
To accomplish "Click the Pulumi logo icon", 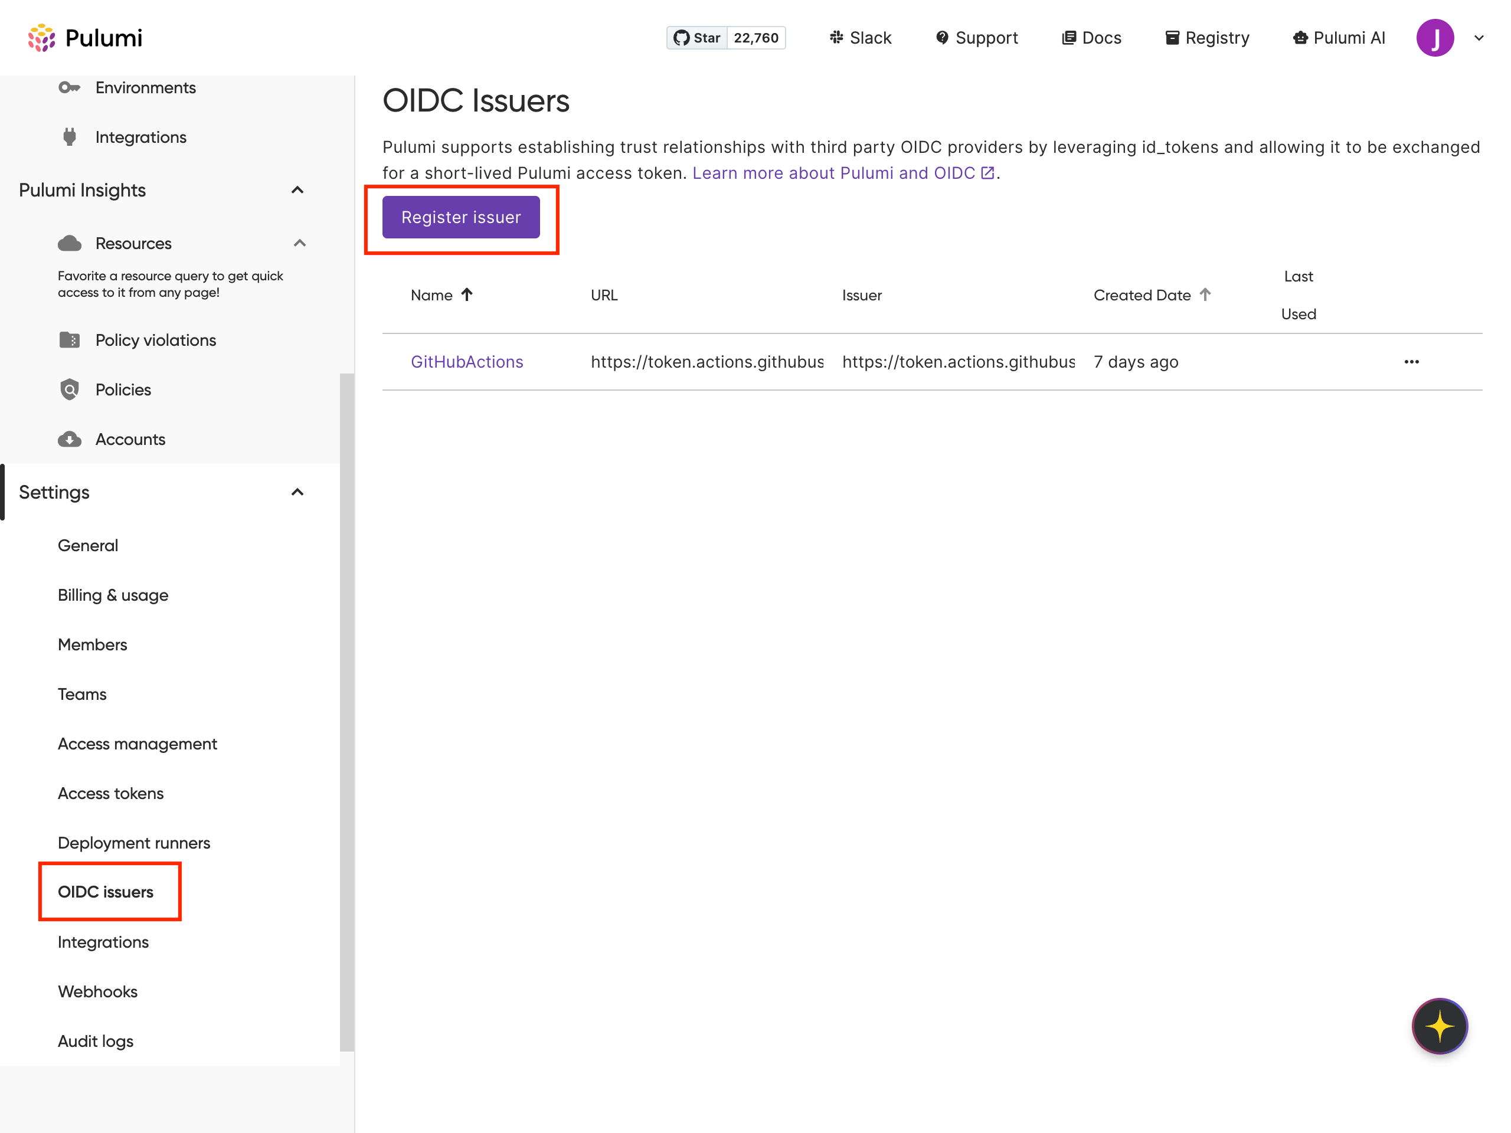I will (x=41, y=38).
